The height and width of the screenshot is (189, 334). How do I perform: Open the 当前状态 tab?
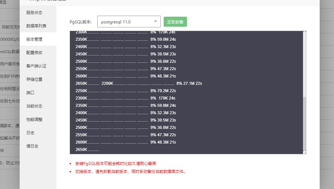[x=34, y=106]
